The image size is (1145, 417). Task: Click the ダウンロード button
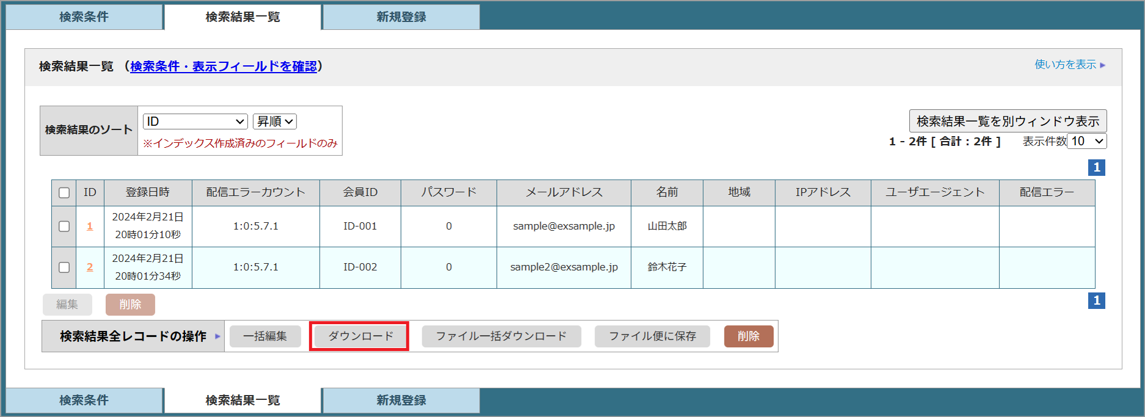pyautogui.click(x=360, y=336)
